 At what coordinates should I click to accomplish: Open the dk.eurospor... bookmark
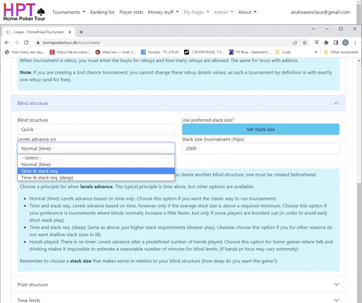[x=70, y=52]
